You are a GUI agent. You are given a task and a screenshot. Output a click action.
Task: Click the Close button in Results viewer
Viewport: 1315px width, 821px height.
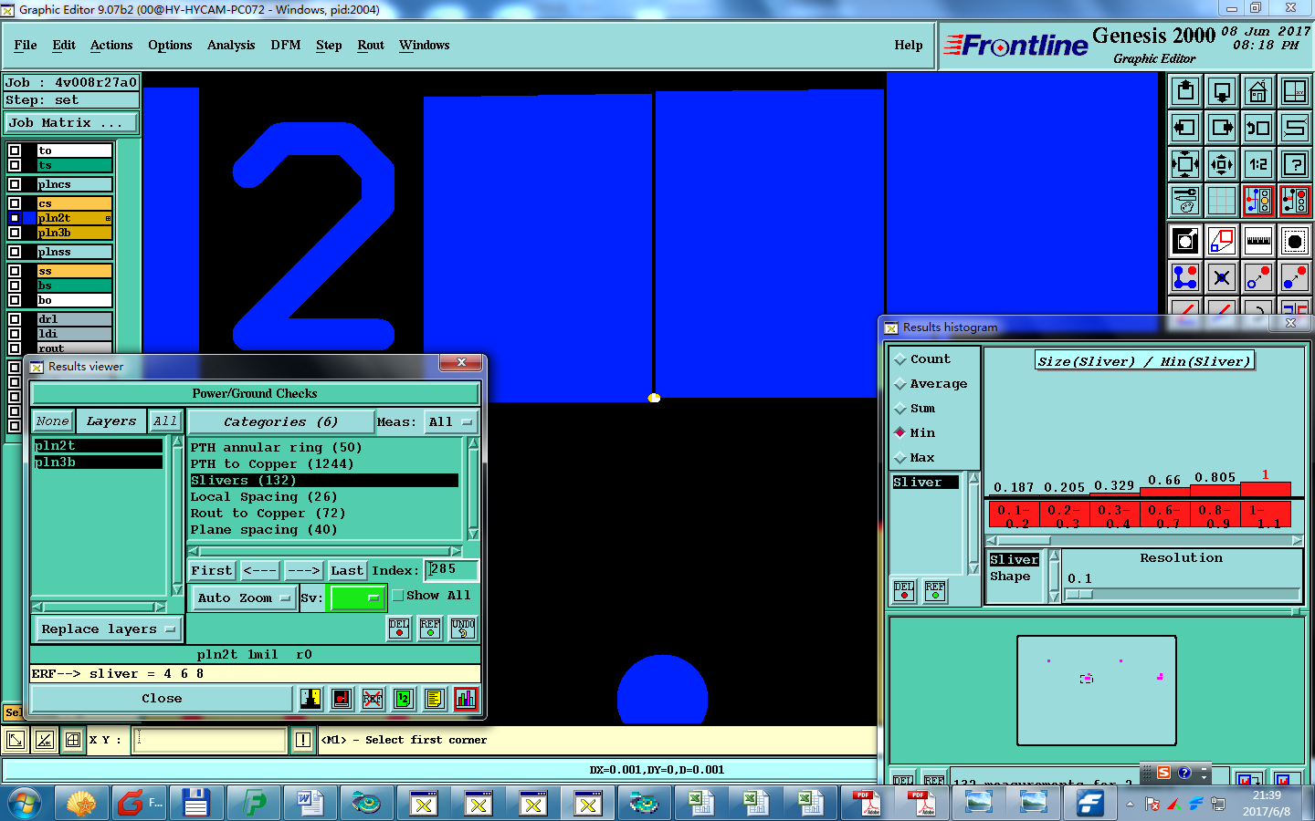(162, 699)
